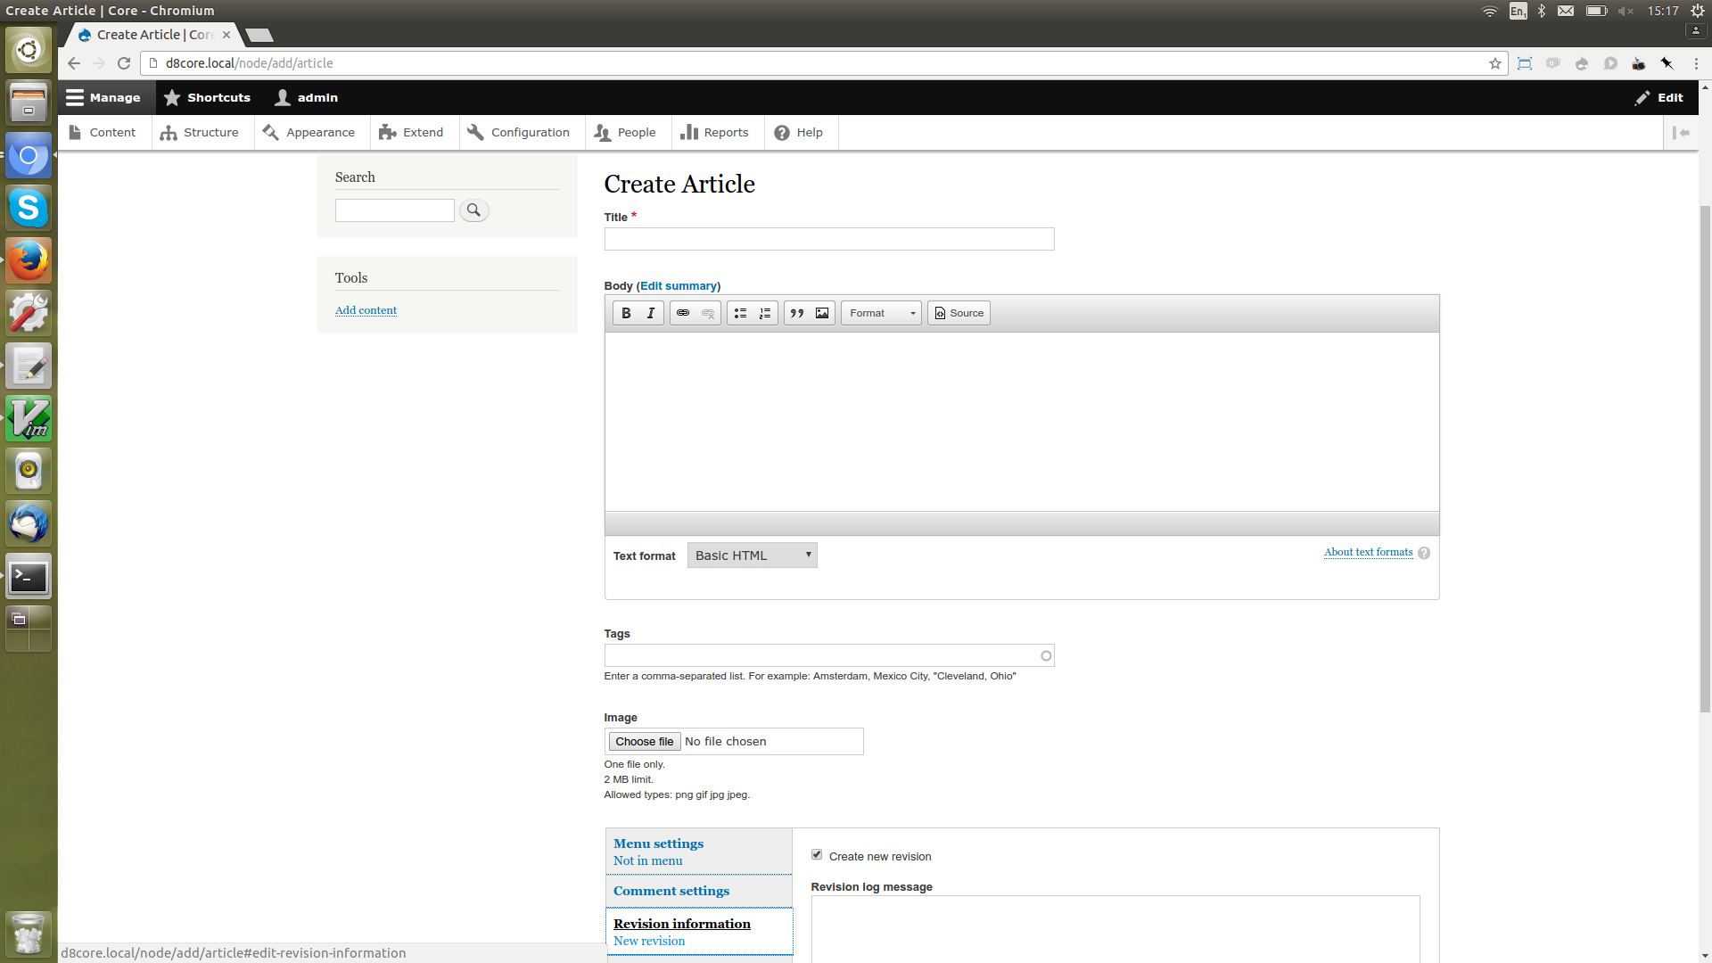This screenshot has width=1712, height=963.
Task: Focus the Tags autocomplete field
Action: point(829,655)
